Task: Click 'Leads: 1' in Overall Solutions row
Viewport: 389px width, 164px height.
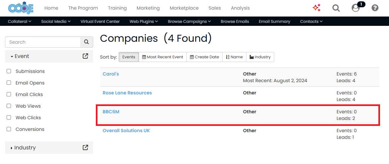Action: tap(345, 137)
